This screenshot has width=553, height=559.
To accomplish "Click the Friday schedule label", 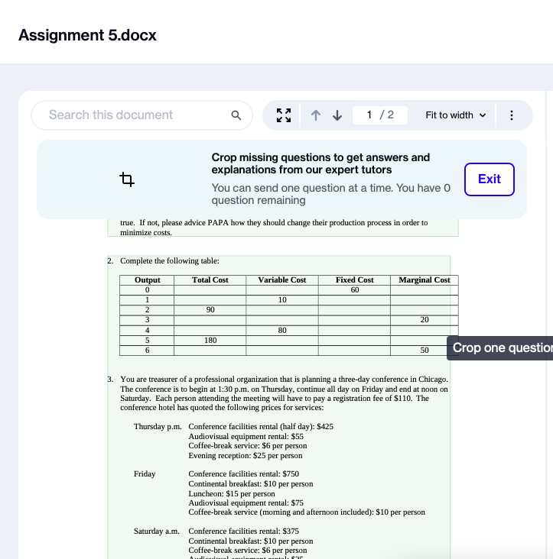I will [145, 473].
